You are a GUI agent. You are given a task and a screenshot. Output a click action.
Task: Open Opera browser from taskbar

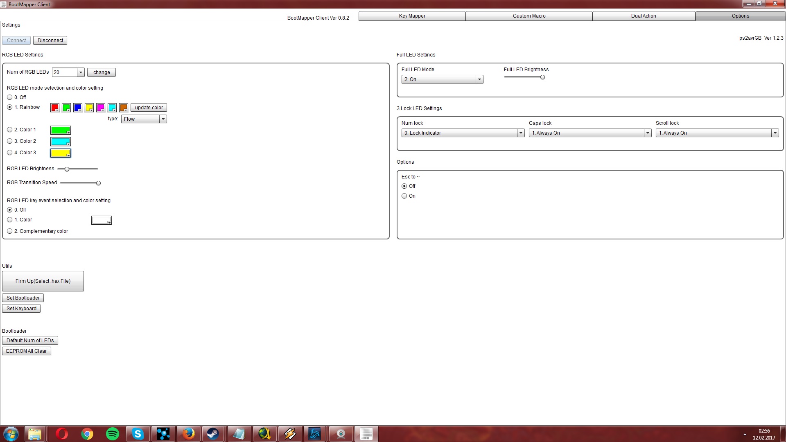click(62, 433)
